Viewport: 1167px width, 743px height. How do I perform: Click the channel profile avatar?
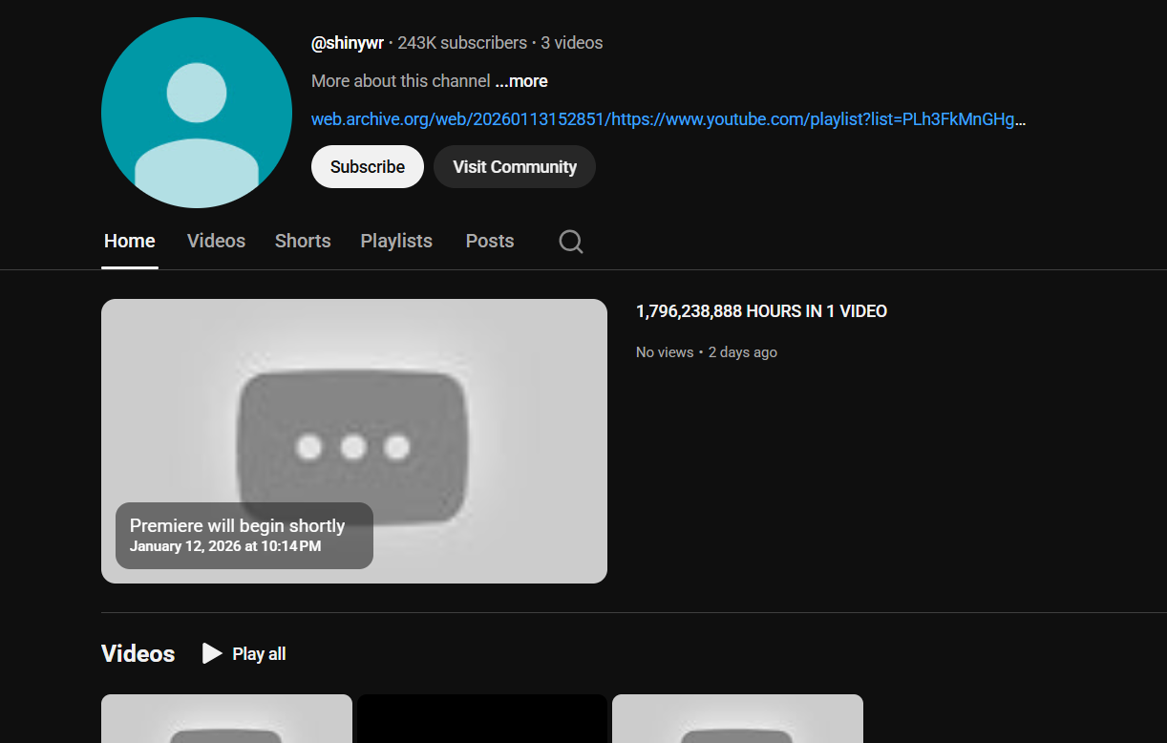point(197,112)
